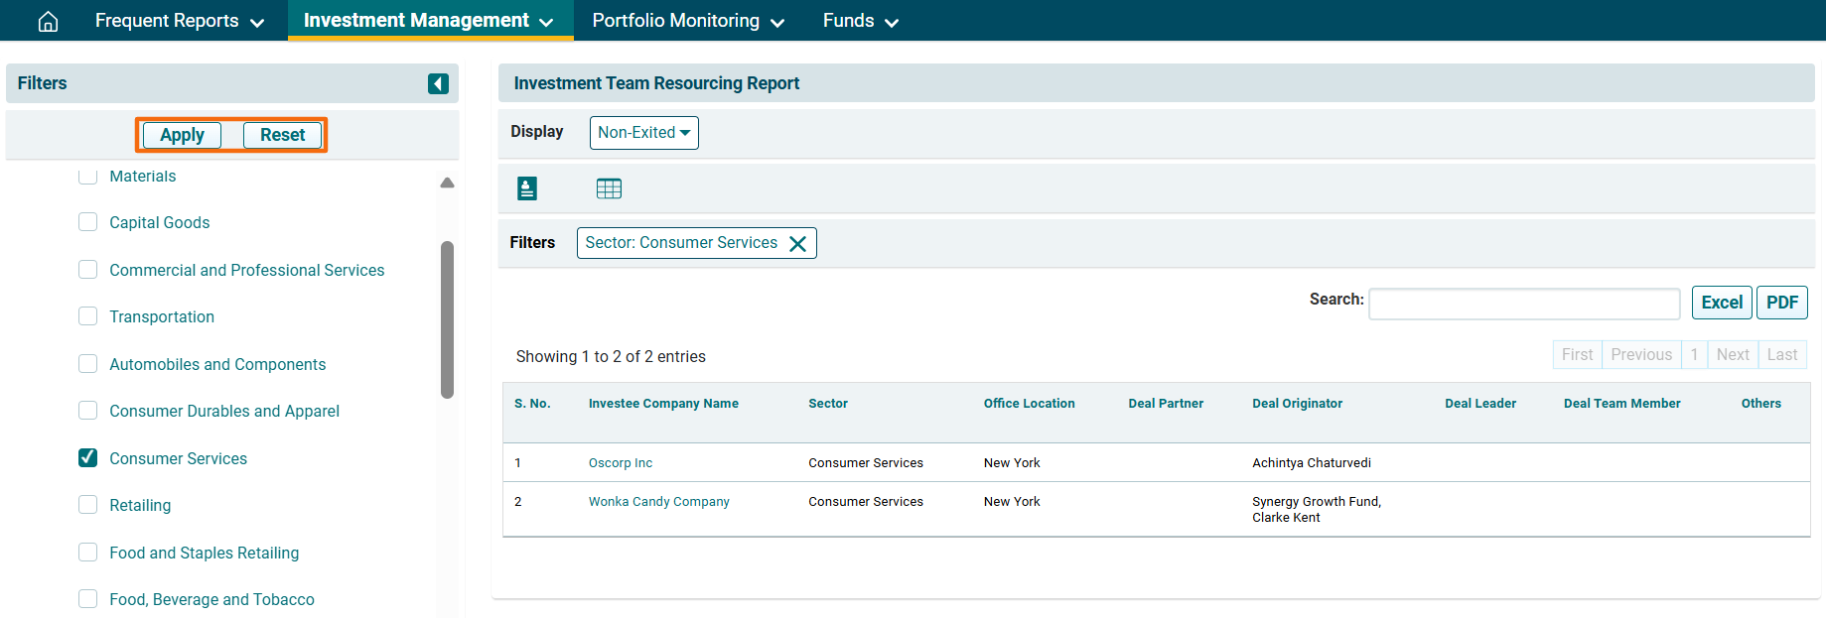This screenshot has width=1826, height=618.
Task: Open the Portfolio Monitoring menu
Action: pyautogui.click(x=687, y=21)
